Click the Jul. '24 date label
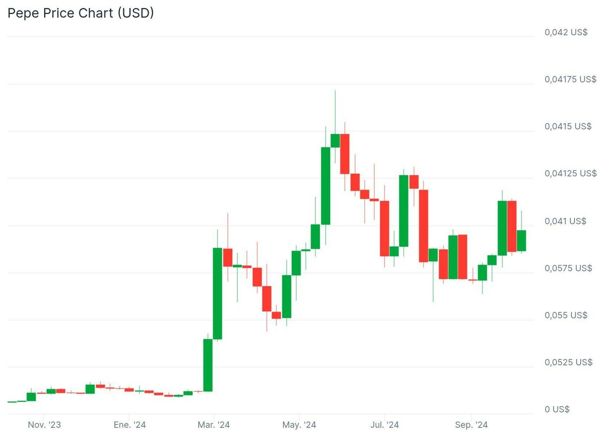The width and height of the screenshot is (605, 441). pos(384,425)
